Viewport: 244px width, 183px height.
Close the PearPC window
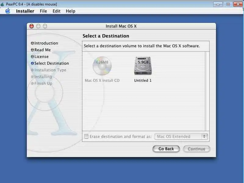238,4
